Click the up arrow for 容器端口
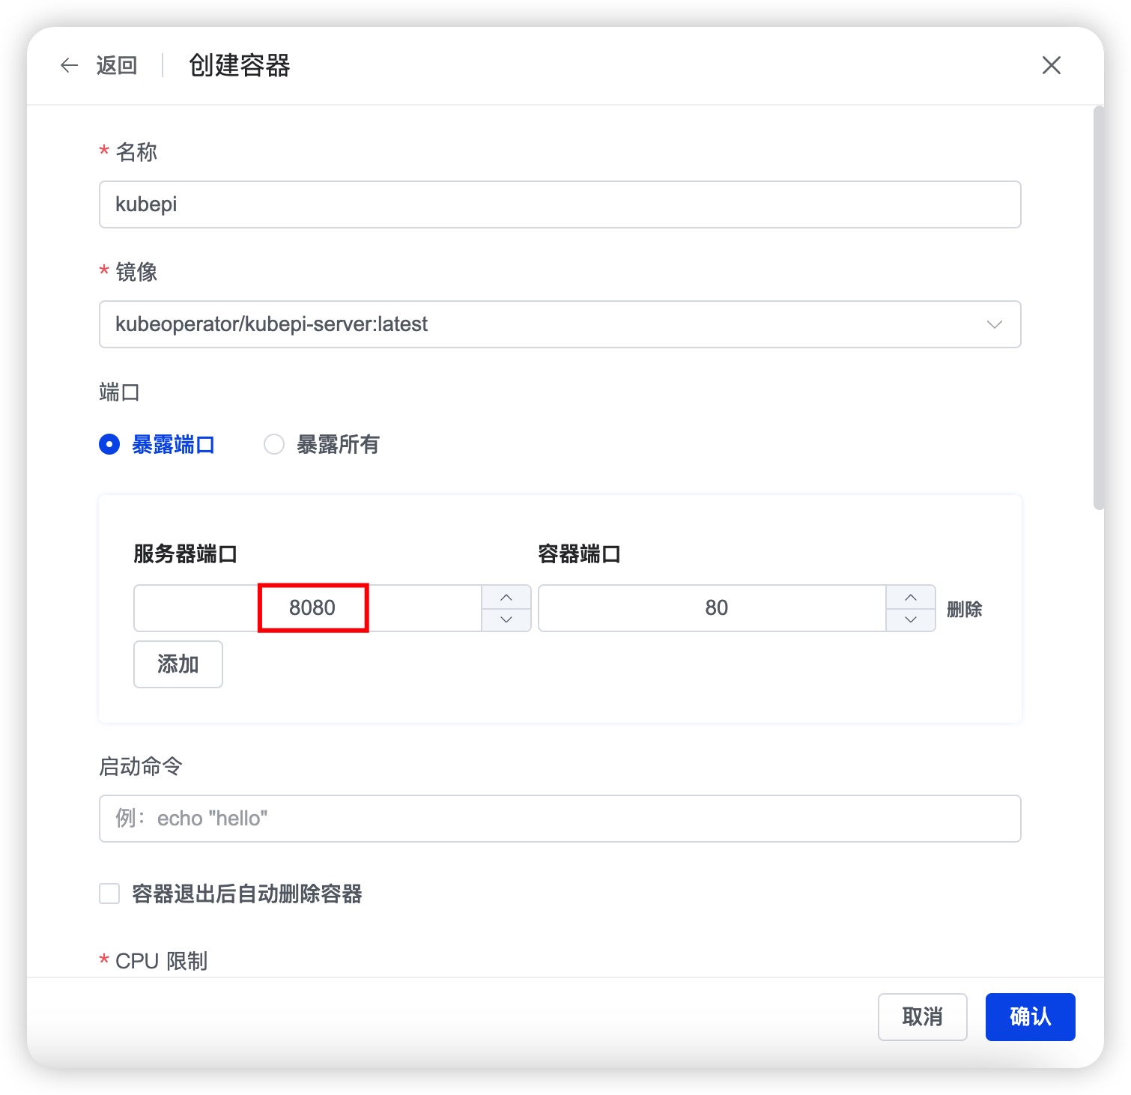Viewport: 1131px width, 1095px height. point(911,597)
